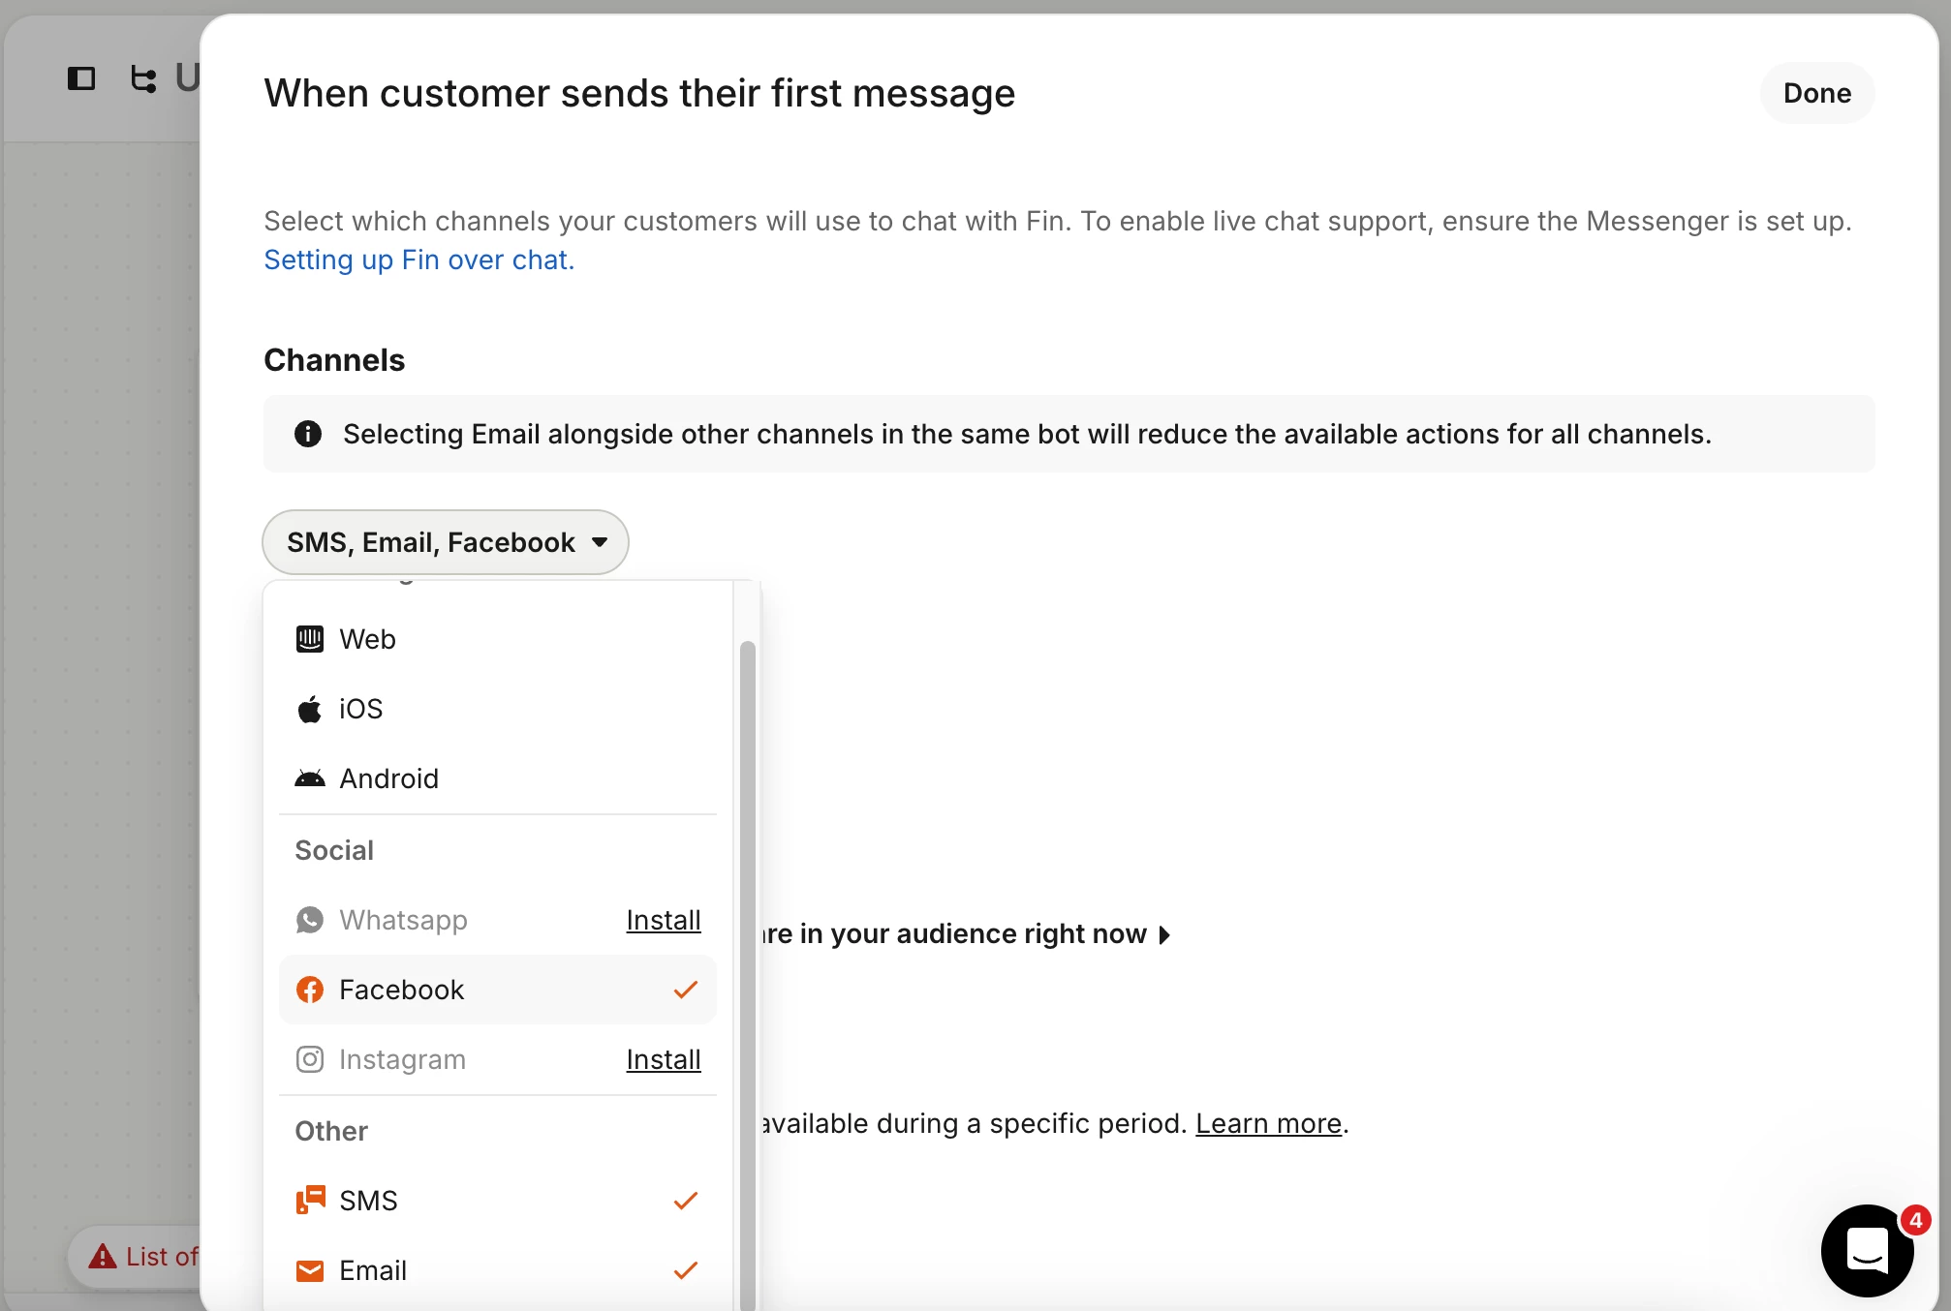The image size is (1951, 1311).
Task: Open the Learn more link
Action: click(x=1268, y=1123)
